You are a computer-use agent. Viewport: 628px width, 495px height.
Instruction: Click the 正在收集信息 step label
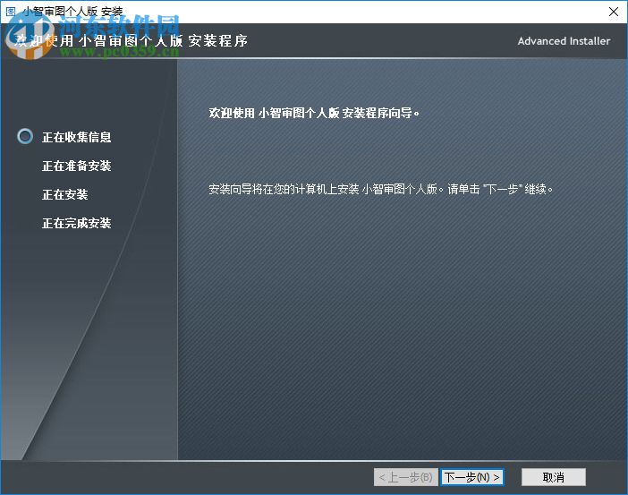tap(77, 137)
